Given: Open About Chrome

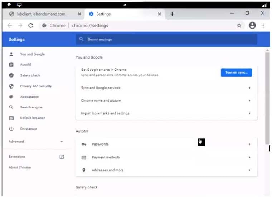Looking at the screenshot, I should (x=20, y=167).
